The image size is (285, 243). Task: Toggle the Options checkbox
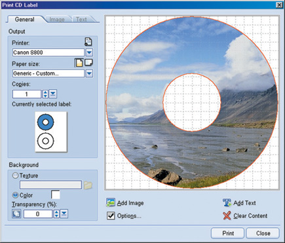tap(111, 215)
